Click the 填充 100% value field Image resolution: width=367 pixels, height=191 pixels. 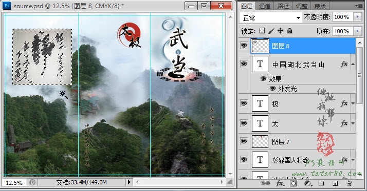tap(342, 31)
